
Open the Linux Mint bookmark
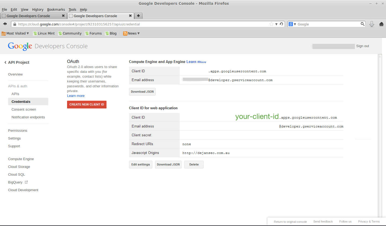tap(44, 33)
